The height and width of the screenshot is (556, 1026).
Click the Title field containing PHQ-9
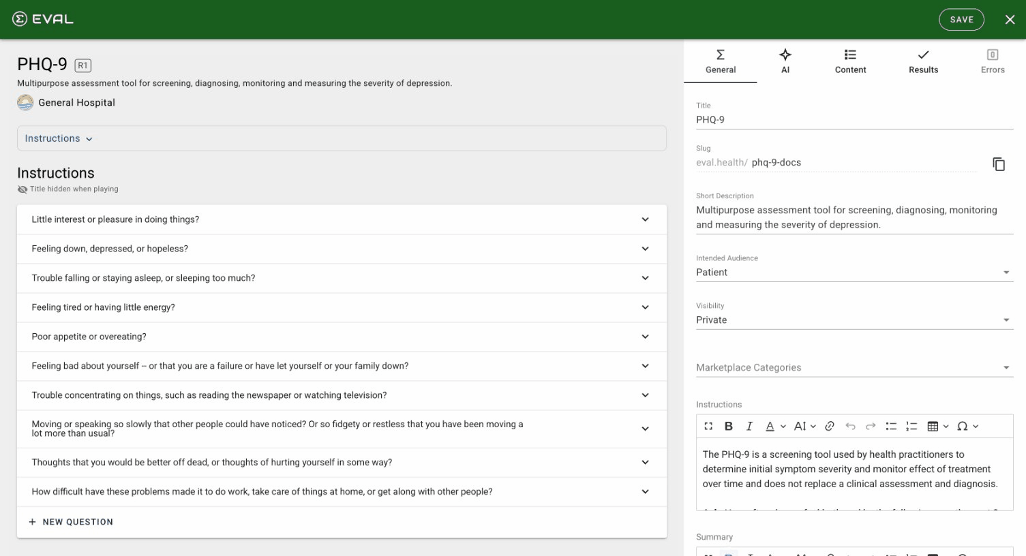point(818,119)
